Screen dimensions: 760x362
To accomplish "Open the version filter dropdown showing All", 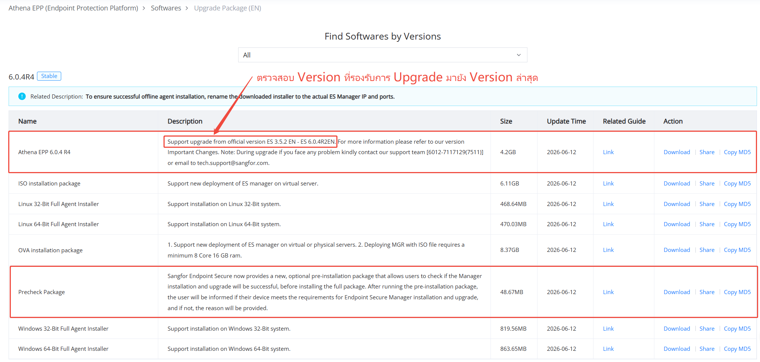I will (383, 55).
